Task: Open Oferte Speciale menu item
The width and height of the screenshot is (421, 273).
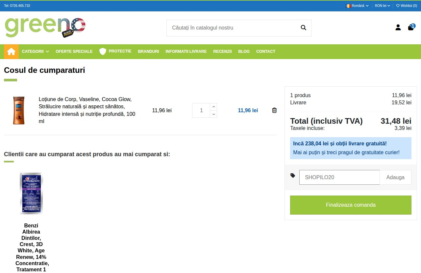Action: (x=74, y=52)
